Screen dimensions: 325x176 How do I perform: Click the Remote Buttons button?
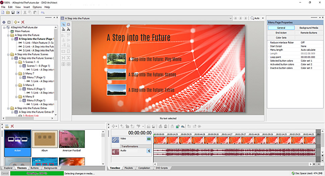(309, 33)
